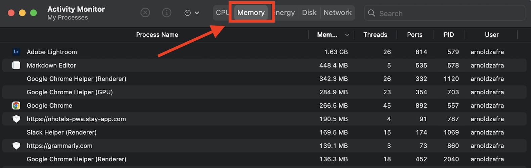Image resolution: width=531 pixels, height=168 pixels.
Task: Click the process info icon
Action: 167,13
